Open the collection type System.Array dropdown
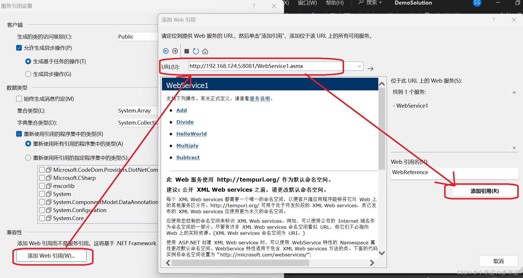This screenshot has width=523, height=278. (x=138, y=111)
